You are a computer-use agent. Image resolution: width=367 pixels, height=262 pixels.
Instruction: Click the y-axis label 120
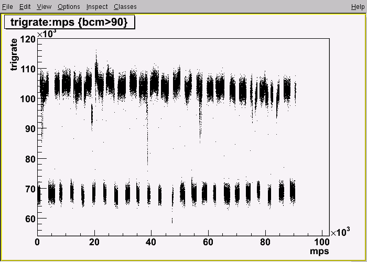pos(28,39)
